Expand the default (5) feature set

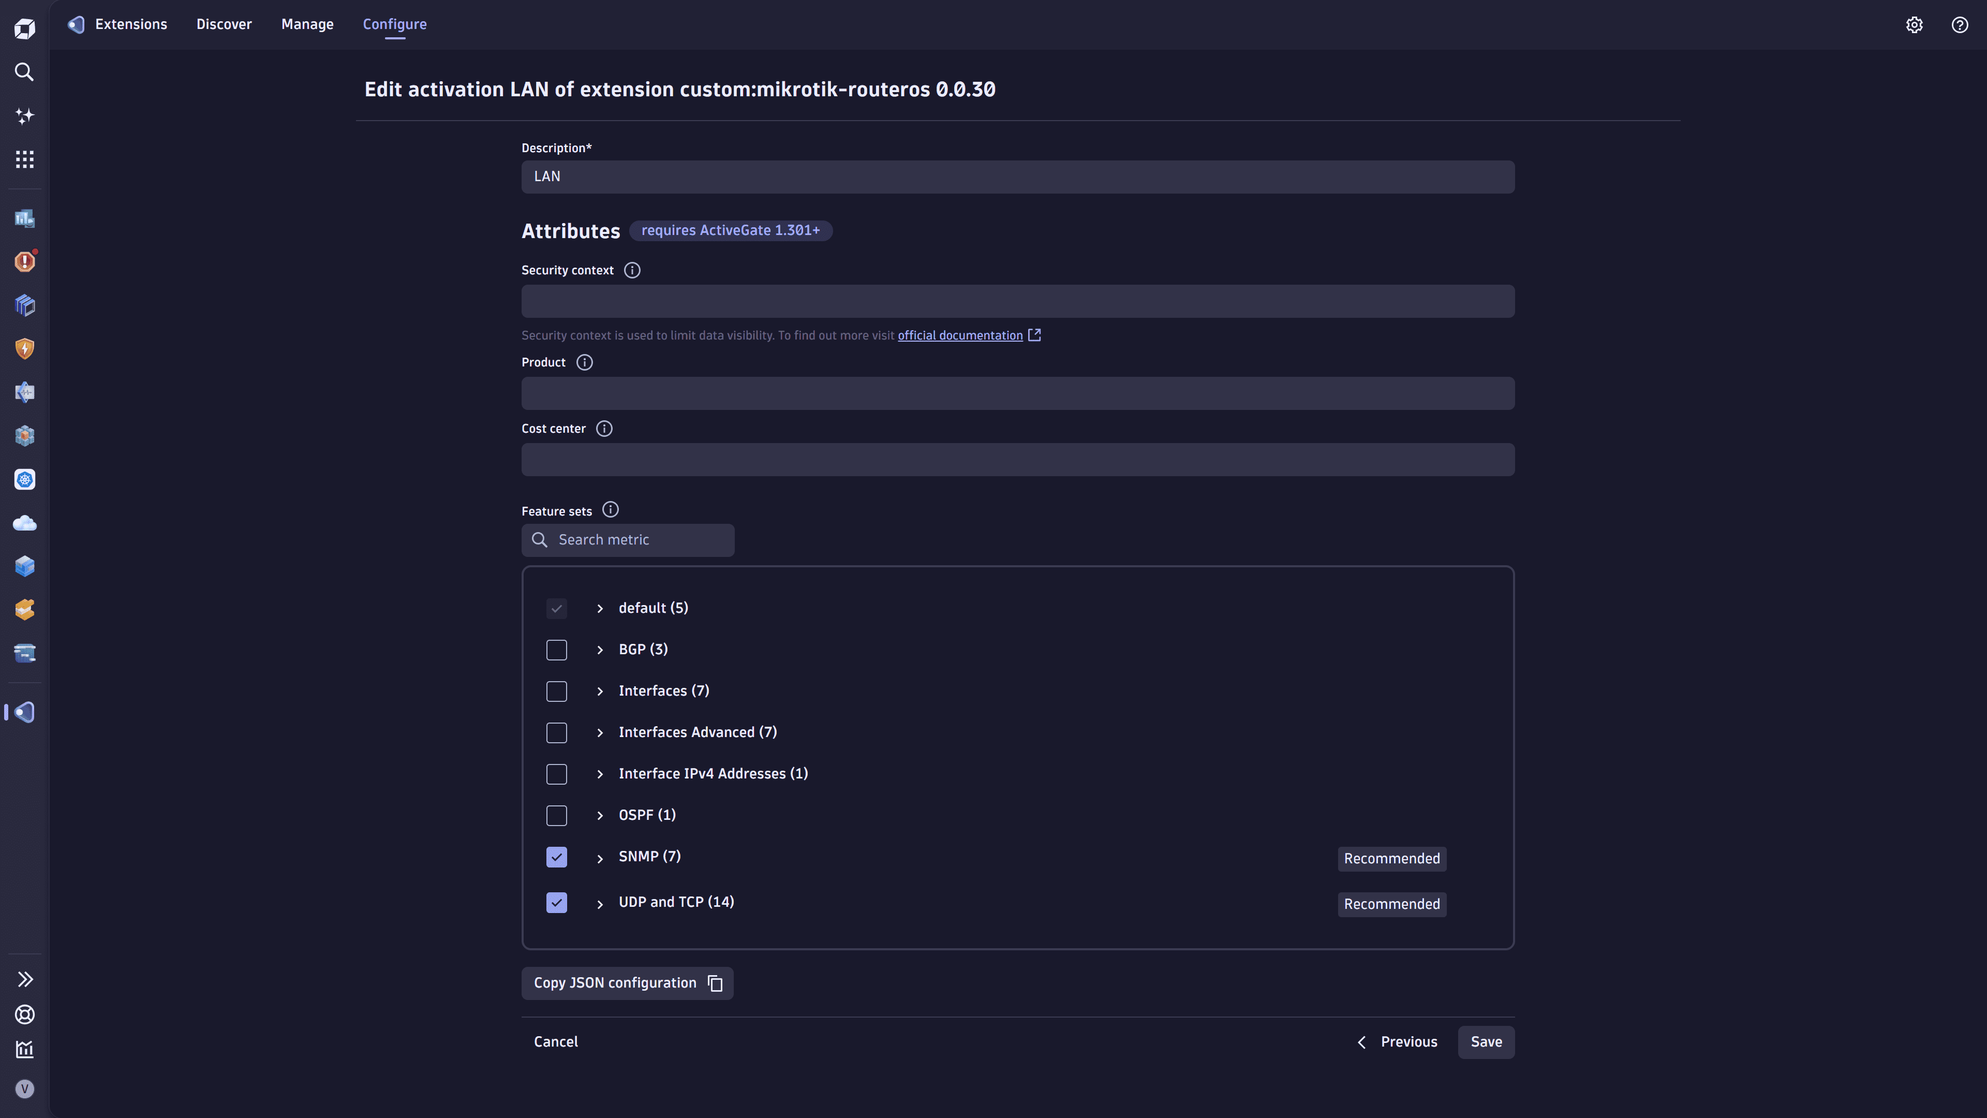pos(599,609)
